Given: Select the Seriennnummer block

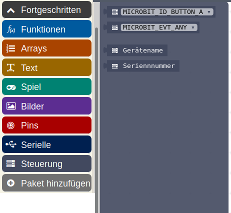Looking at the screenshot, I should (143, 66).
